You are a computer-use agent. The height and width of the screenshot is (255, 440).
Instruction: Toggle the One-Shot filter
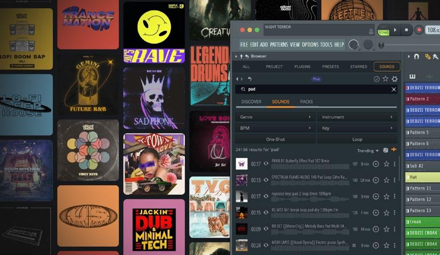(x=275, y=139)
